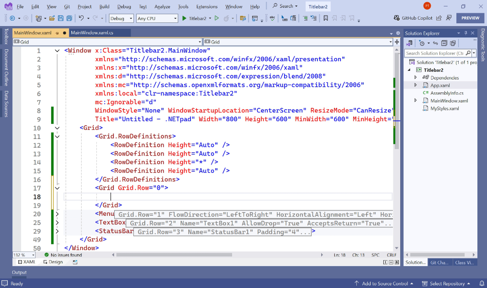The width and height of the screenshot is (487, 288).
Task: Open the editor settings gear above the code
Action: coord(398,33)
